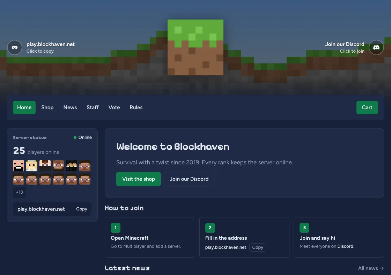Click the step 1 number badge
391x275 pixels.
116,228
